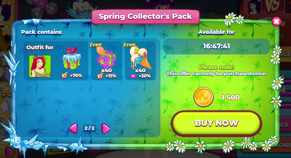Click the Please note! notice text
Image resolution: width=291 pixels, height=158 pixels.
(x=216, y=67)
